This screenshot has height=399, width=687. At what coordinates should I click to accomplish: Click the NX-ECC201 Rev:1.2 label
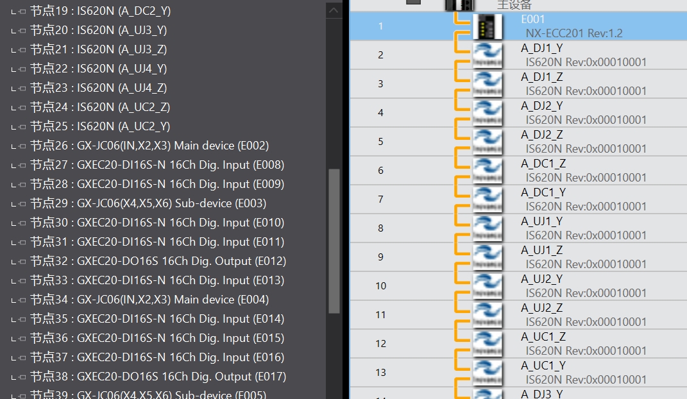click(574, 33)
